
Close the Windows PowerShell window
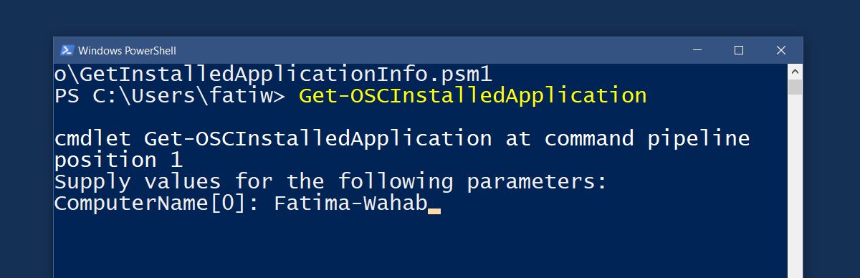pos(781,50)
